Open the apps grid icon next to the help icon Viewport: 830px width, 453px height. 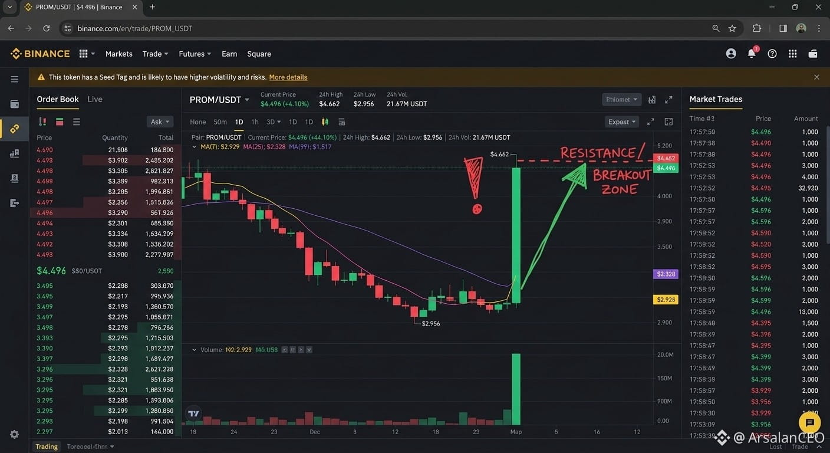pos(793,54)
